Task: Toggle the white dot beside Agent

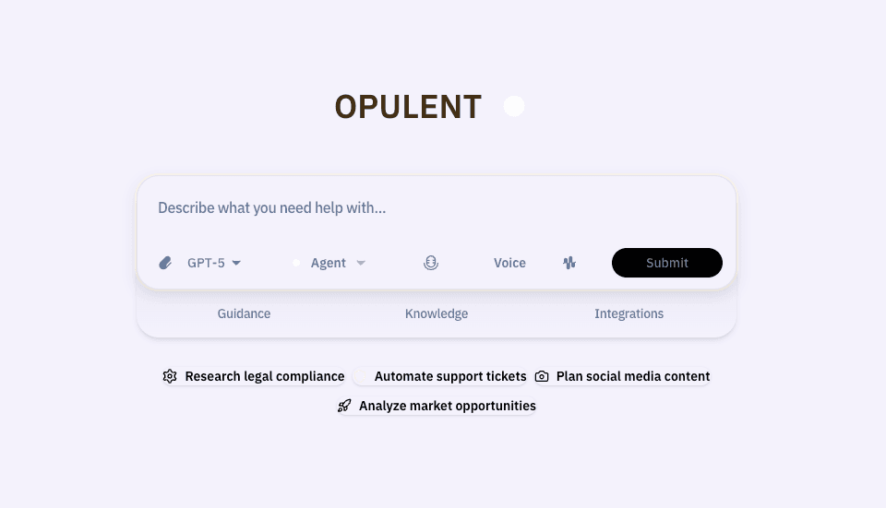Action: [x=296, y=263]
